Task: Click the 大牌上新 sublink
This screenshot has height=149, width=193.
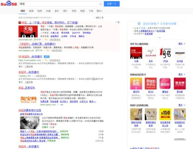Action: click(x=55, y=33)
